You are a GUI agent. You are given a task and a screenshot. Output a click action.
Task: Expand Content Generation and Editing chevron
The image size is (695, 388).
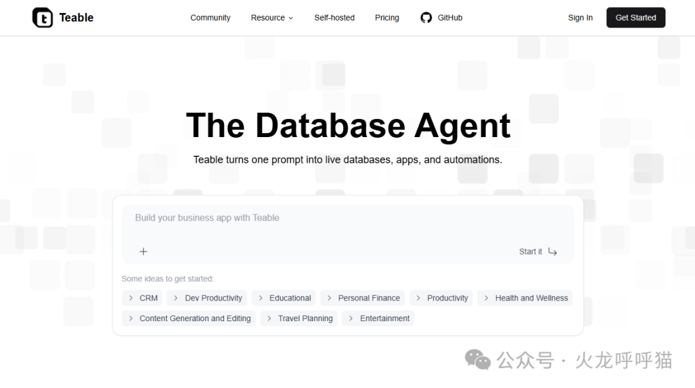point(131,319)
